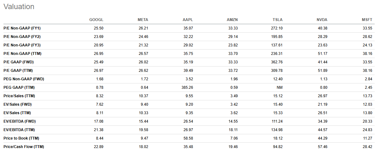381x154 pixels.
Task: Click the EV/Sales (FWD) row label
Action: pos(17,104)
